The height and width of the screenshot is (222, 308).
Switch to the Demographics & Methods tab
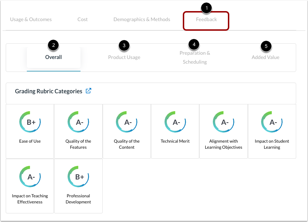click(142, 19)
